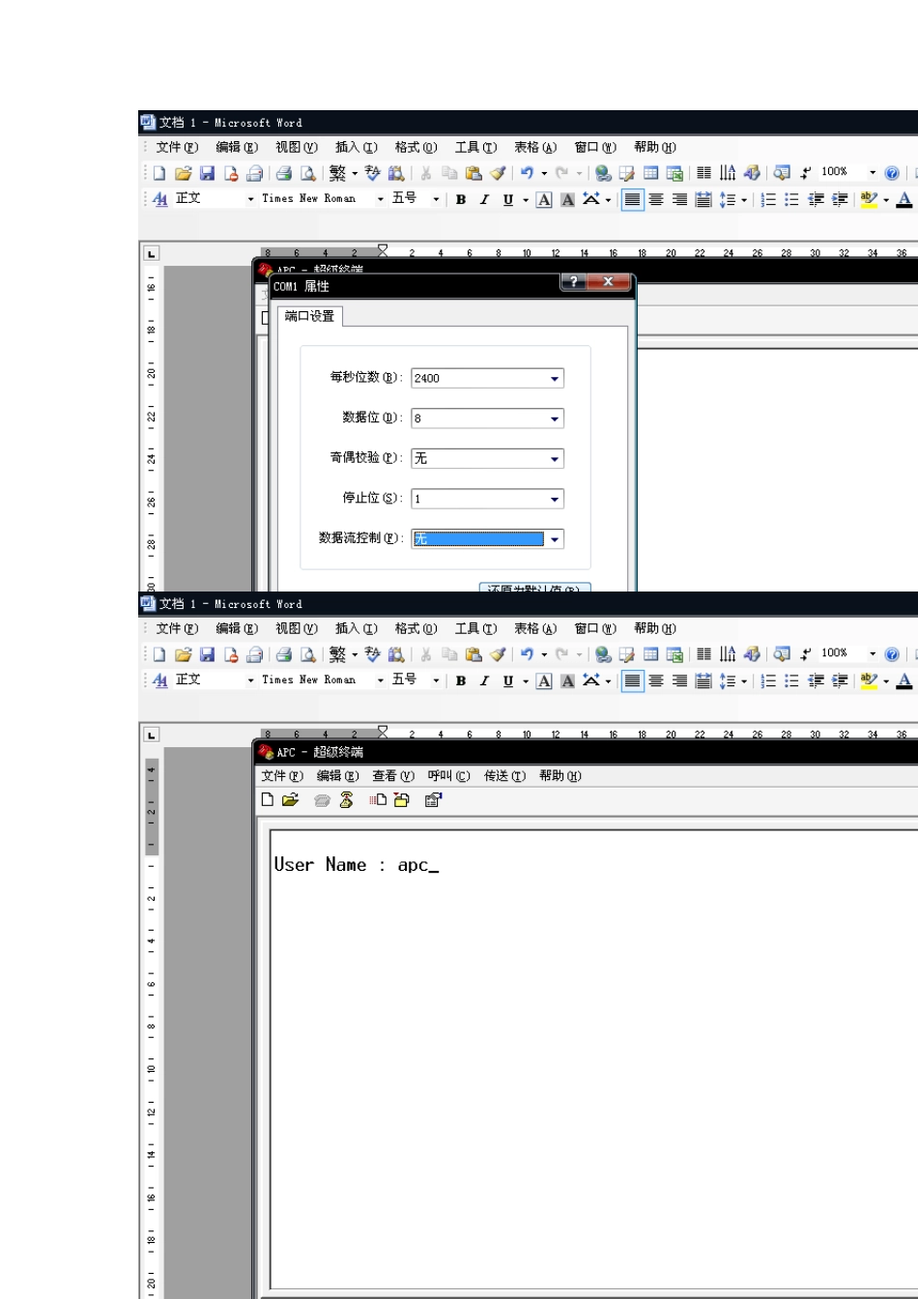Click the Columns icon in upper Word toolbar
Screen dimensions: 918x1299
tap(703, 174)
